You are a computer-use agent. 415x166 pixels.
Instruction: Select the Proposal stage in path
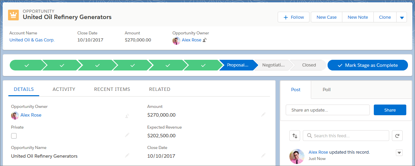click(238, 65)
